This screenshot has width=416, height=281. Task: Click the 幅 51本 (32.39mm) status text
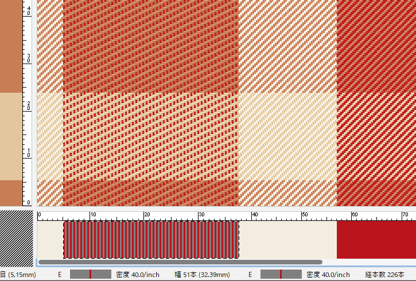pyautogui.click(x=202, y=274)
